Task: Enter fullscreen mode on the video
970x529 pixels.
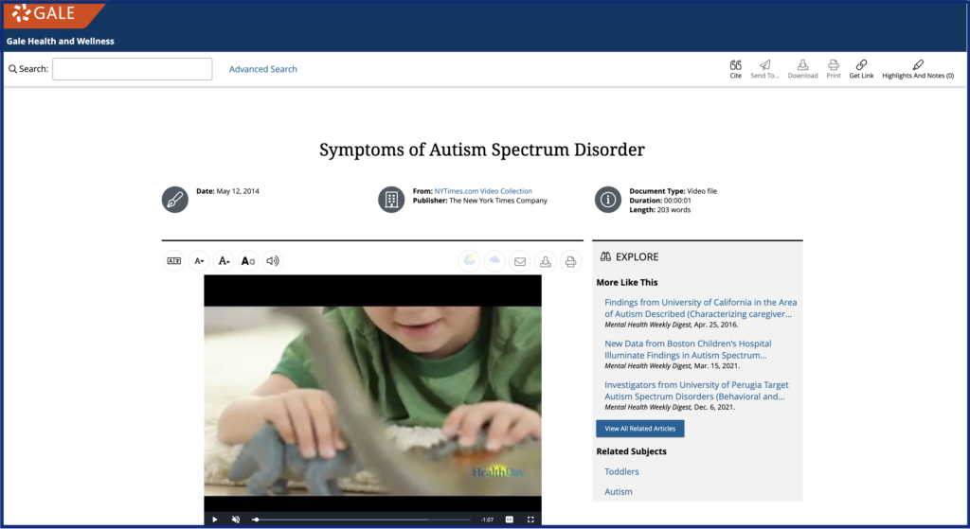Action: pyautogui.click(x=530, y=520)
